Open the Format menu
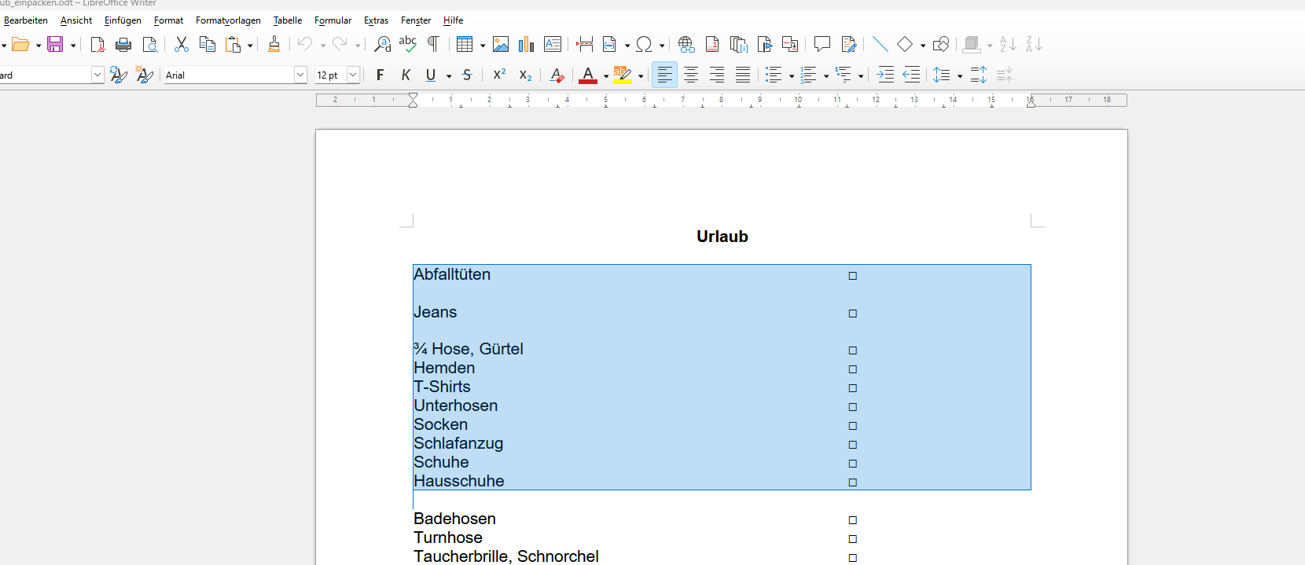The image size is (1305, 565). click(168, 20)
